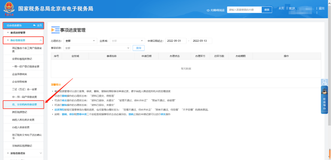The width and height of the screenshot is (331, 160).
Task: Select 非一照一码户信息变更 menu item
Action: click(25, 97)
